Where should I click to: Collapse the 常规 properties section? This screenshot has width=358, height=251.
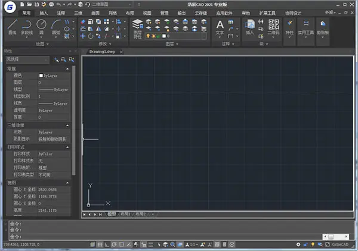coord(67,69)
